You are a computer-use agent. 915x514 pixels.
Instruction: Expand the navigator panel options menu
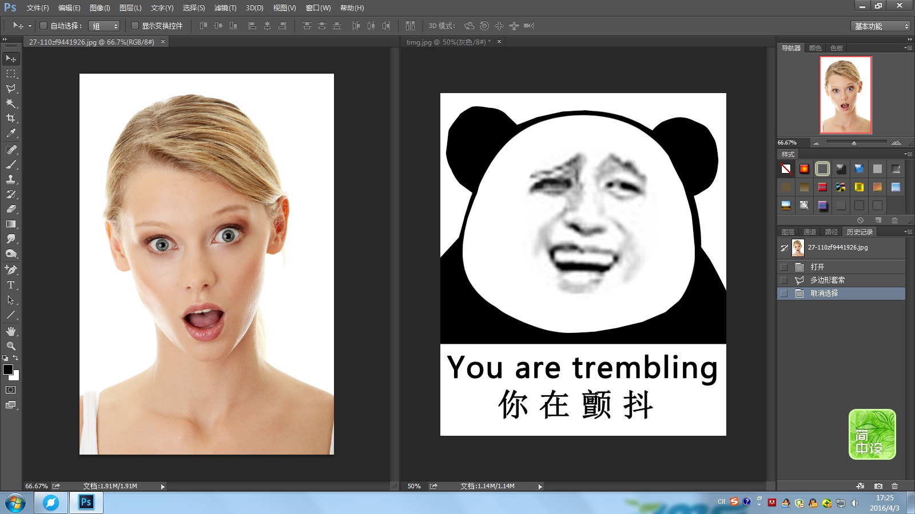908,48
